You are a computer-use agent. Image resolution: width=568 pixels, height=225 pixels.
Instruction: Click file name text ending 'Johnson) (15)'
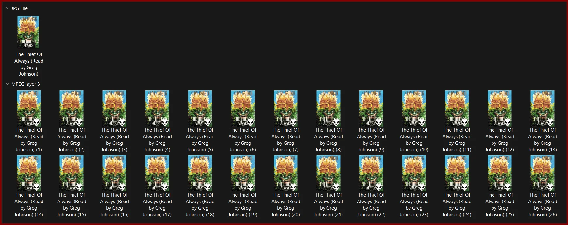[x=72, y=205]
